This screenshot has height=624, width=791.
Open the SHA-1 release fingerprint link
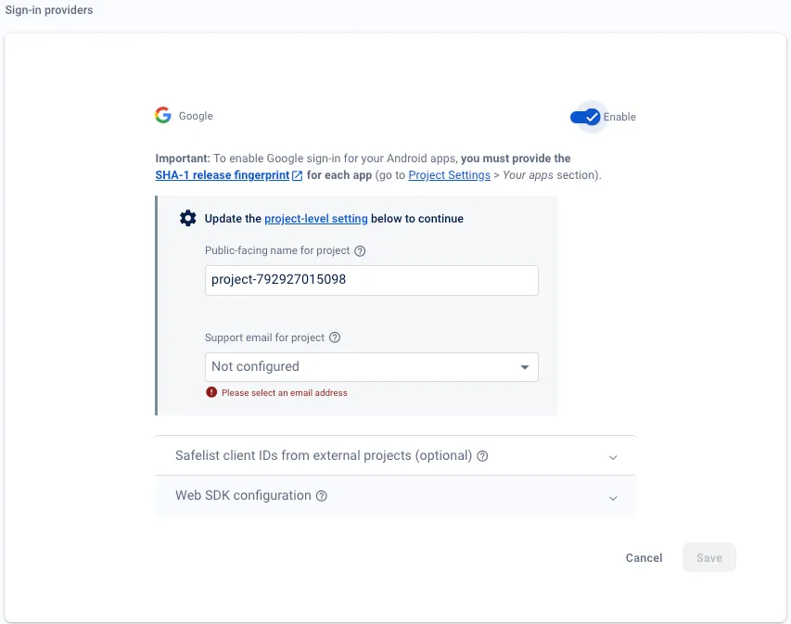click(223, 175)
